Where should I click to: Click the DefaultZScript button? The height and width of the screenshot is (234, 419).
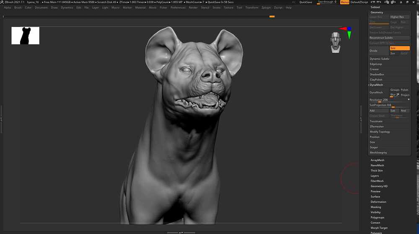tap(359, 2)
